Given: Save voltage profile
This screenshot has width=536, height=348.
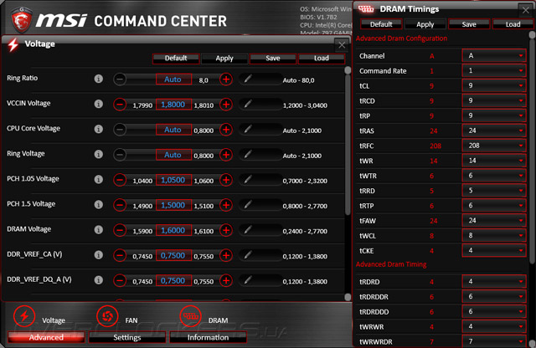Looking at the screenshot, I should click(273, 59).
